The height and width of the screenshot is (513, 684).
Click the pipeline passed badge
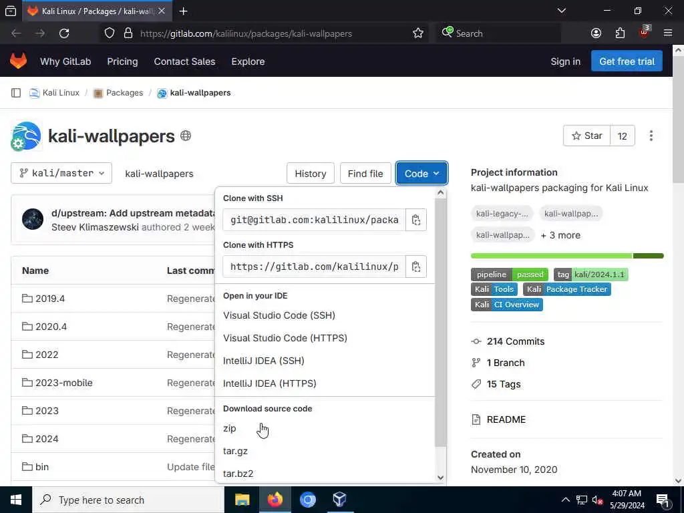click(510, 275)
